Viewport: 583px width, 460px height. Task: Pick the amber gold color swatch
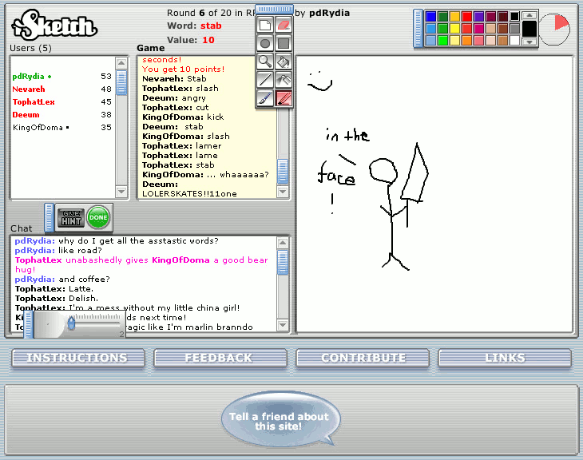[454, 16]
